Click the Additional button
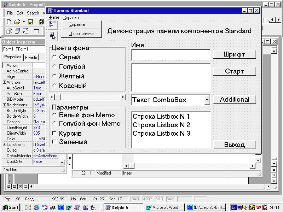Screen dimensions: 283x212 point(235,99)
